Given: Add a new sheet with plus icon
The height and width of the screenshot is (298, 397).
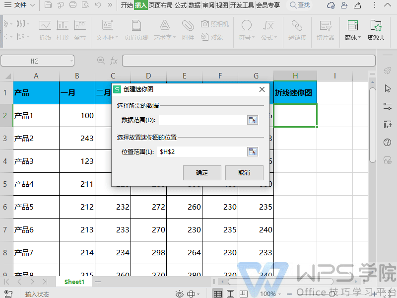Looking at the screenshot, I should (98, 282).
